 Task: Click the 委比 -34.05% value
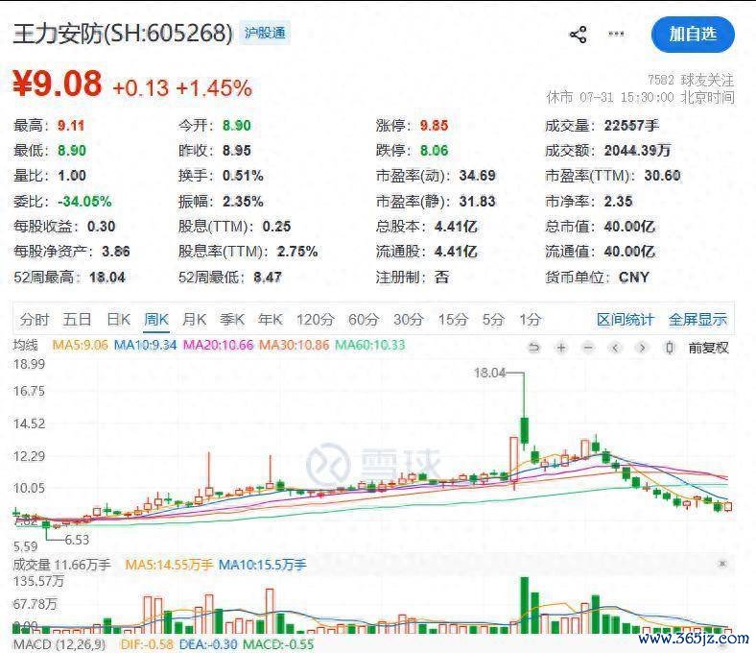tap(84, 202)
